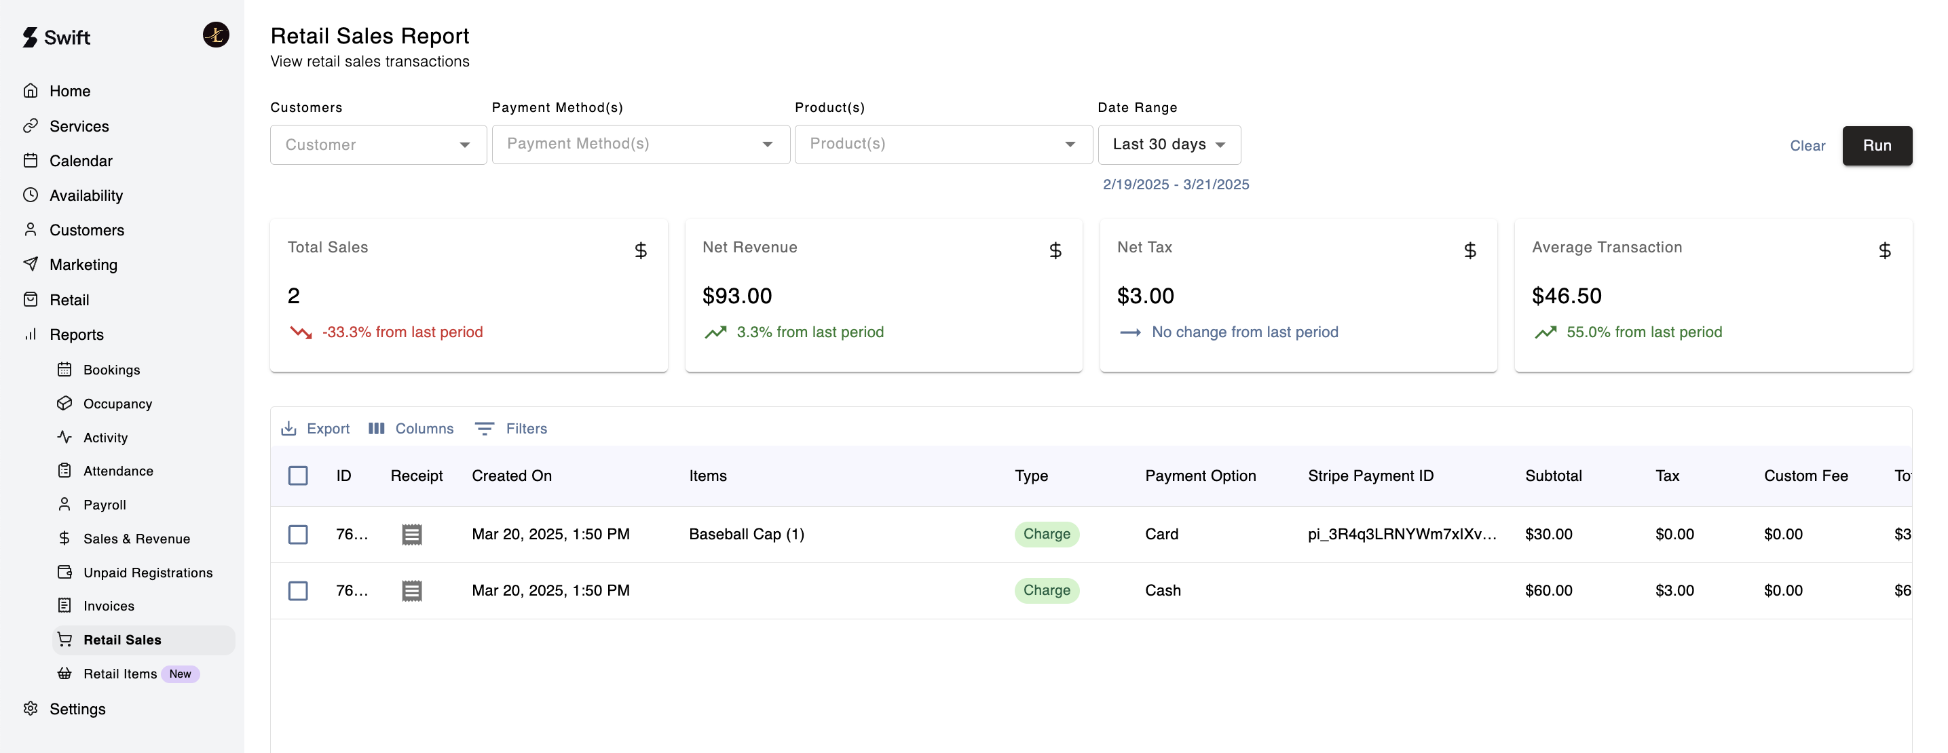Open the Payment Method(s) dropdown
This screenshot has height=753, width=1948.
tap(640, 144)
